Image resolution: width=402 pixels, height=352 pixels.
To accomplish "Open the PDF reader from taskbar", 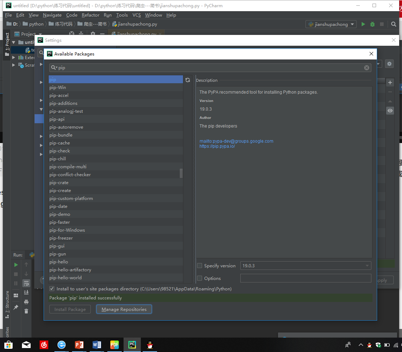I will (114, 345).
